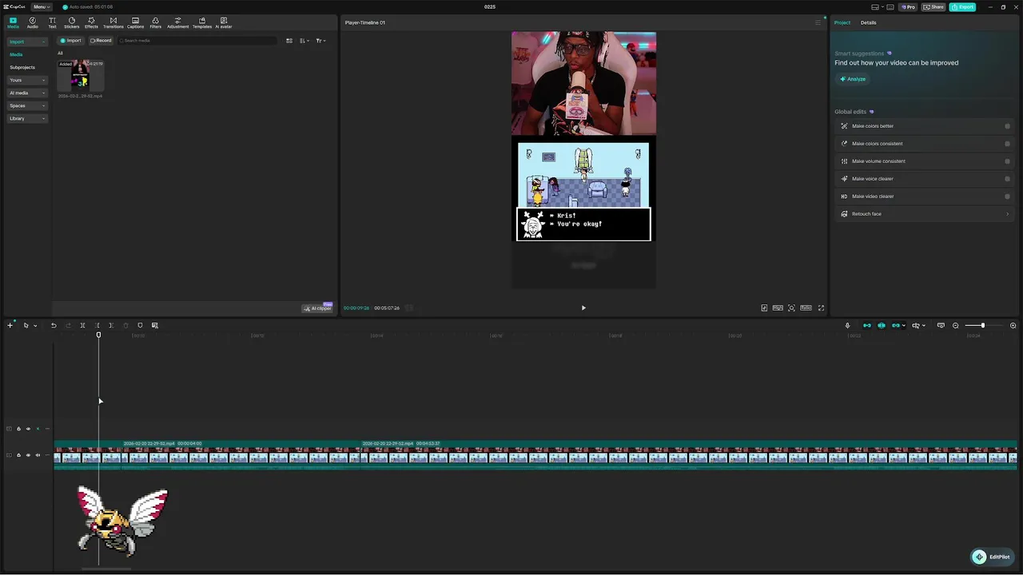Switch media panel view layout icon
Image resolution: width=1023 pixels, height=575 pixels.
289,41
